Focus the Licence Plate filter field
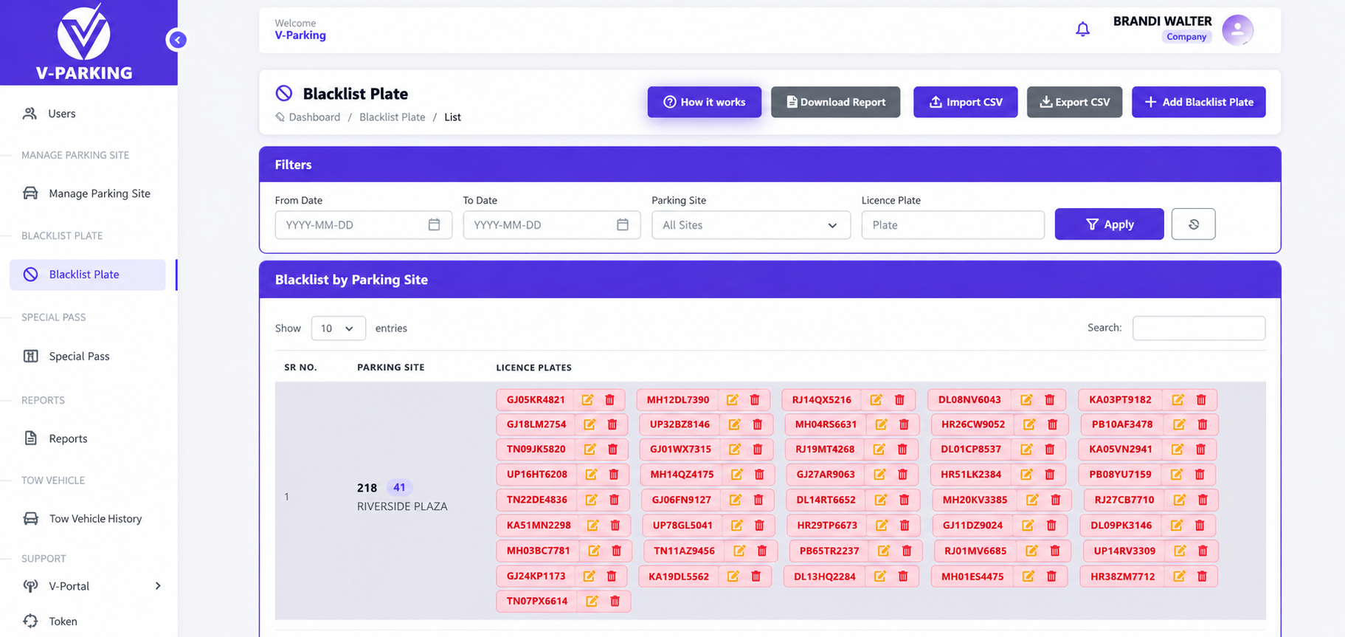 coord(952,225)
